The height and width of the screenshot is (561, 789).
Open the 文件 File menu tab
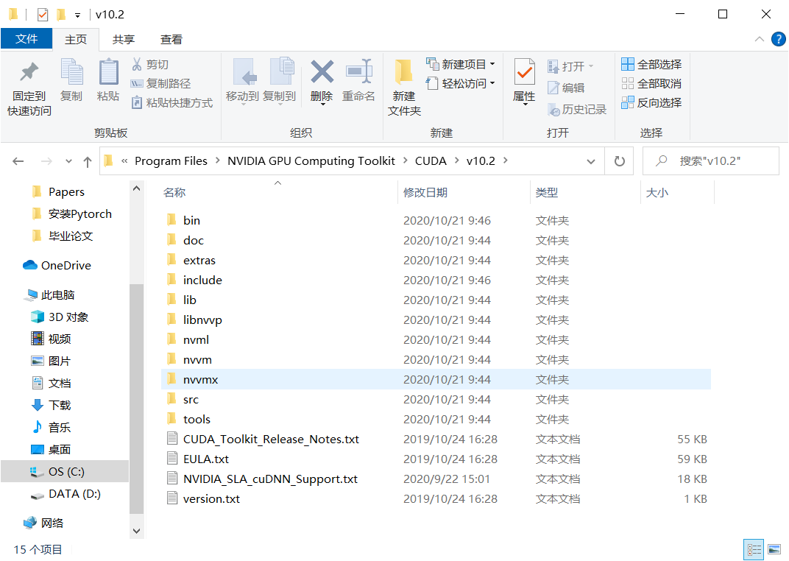pos(26,39)
